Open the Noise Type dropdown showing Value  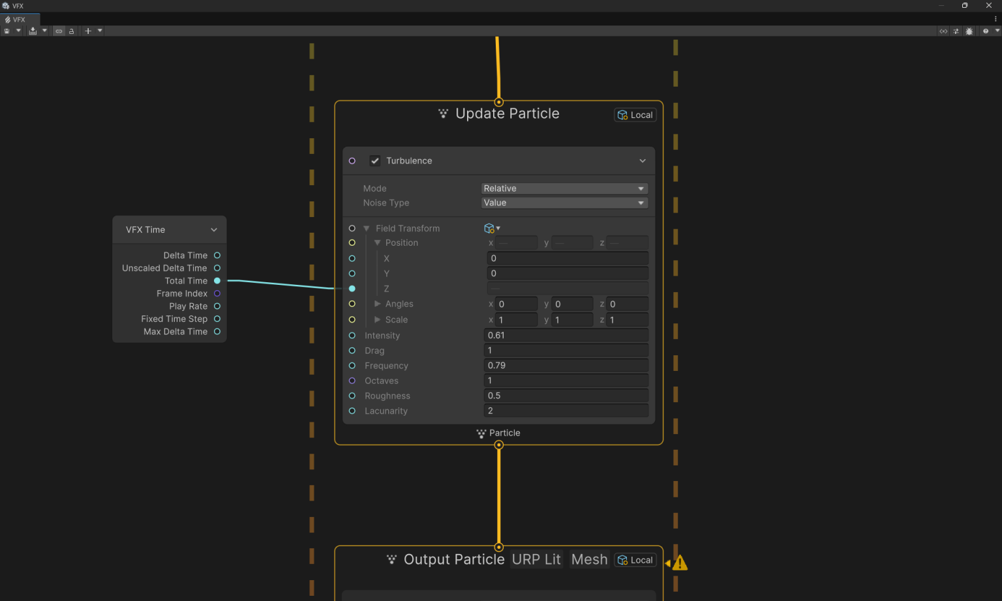[564, 202]
